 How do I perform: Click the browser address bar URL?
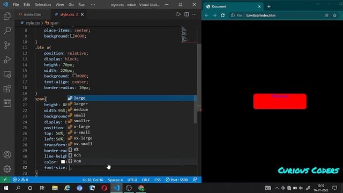[261, 16]
